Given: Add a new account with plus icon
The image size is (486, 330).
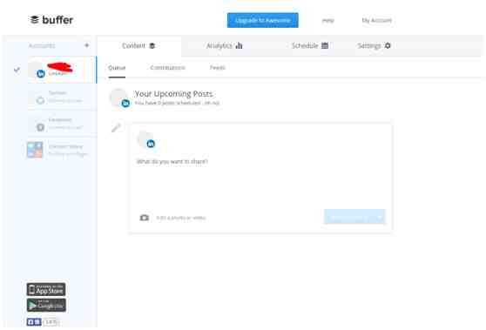Looking at the screenshot, I should (87, 45).
